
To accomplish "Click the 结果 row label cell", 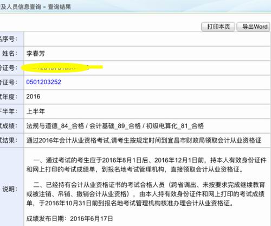I will tap(12, 140).
